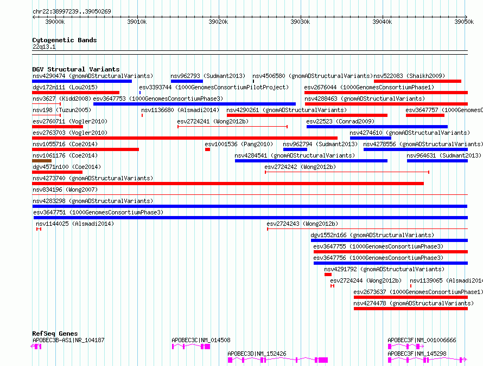Select the nsv4283298 long blue bar
This screenshot has width=483, height=366.
tap(250, 206)
